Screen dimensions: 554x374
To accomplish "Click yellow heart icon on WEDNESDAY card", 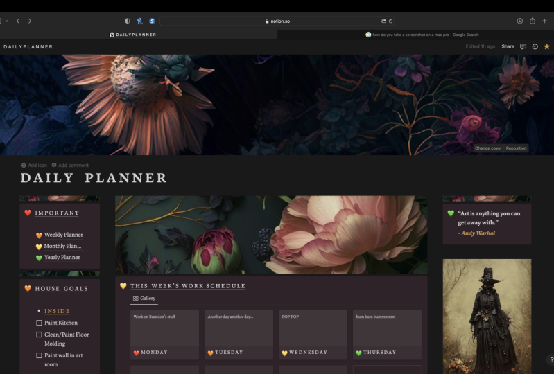I will [x=285, y=353].
